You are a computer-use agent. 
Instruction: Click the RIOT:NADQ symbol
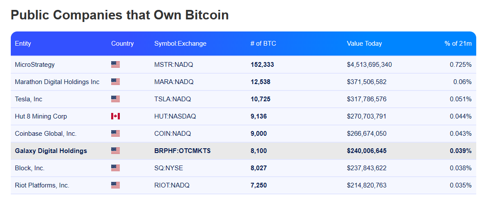(x=172, y=185)
